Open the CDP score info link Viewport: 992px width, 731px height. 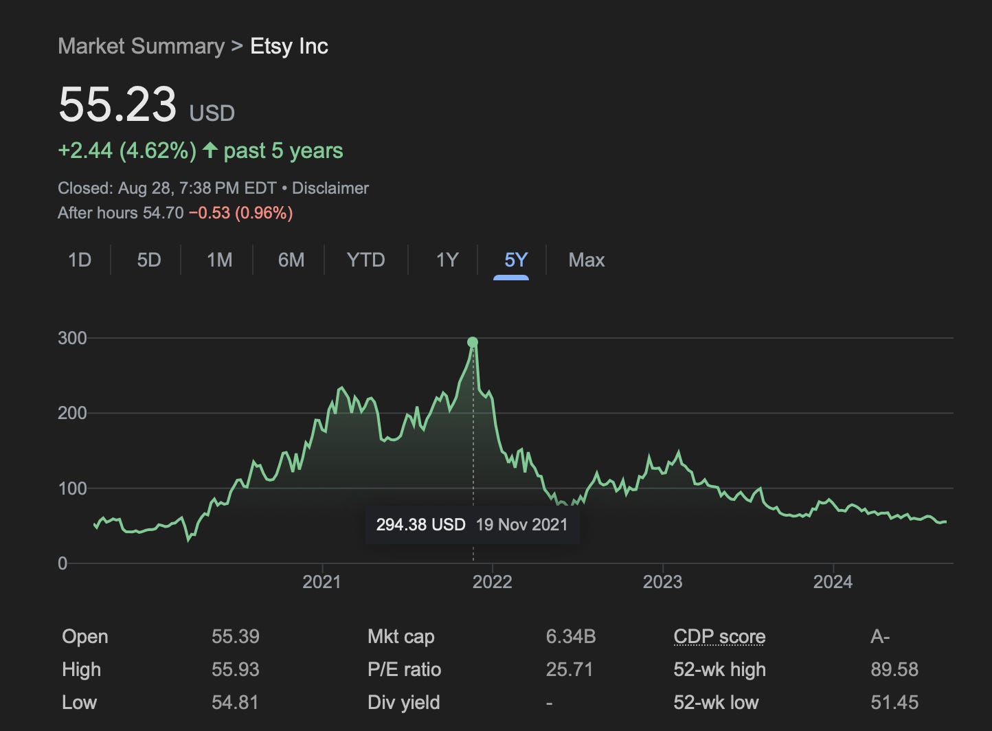coord(719,637)
